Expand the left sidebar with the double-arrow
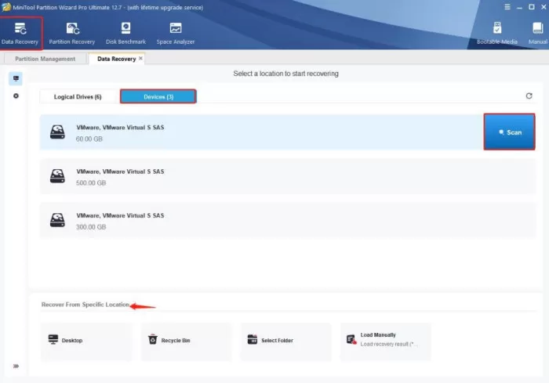Screen dimensions: 549x383 [16, 367]
